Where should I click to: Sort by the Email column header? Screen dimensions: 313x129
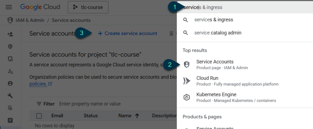57,116
